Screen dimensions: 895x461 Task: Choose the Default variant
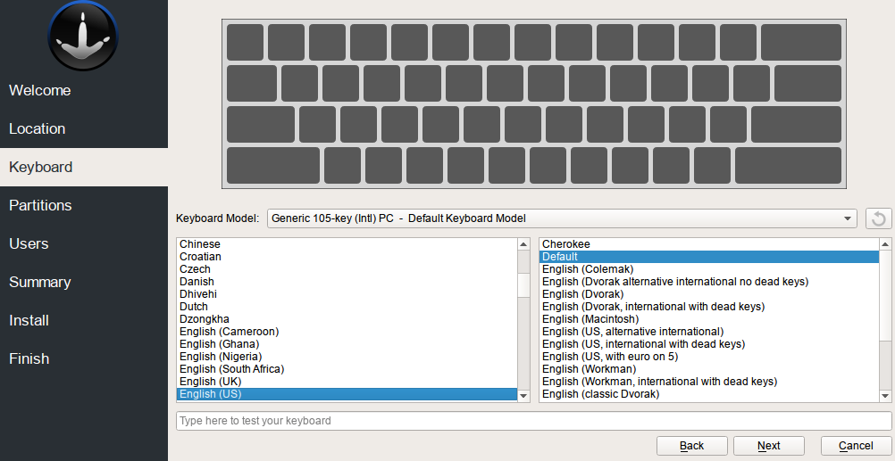tap(709, 257)
